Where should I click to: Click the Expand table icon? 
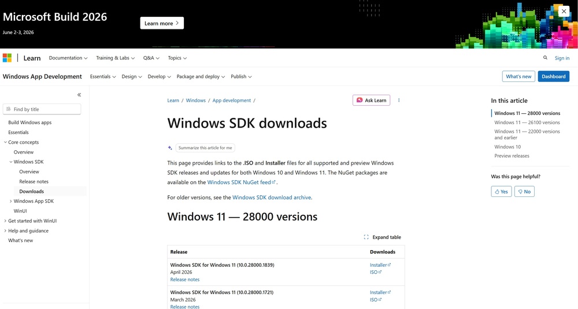[x=366, y=237]
